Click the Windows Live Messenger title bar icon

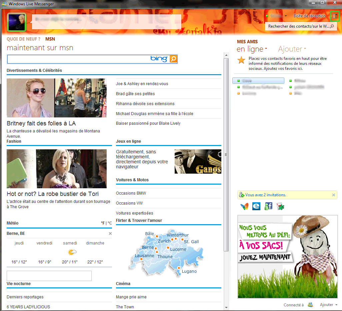click(4, 4)
